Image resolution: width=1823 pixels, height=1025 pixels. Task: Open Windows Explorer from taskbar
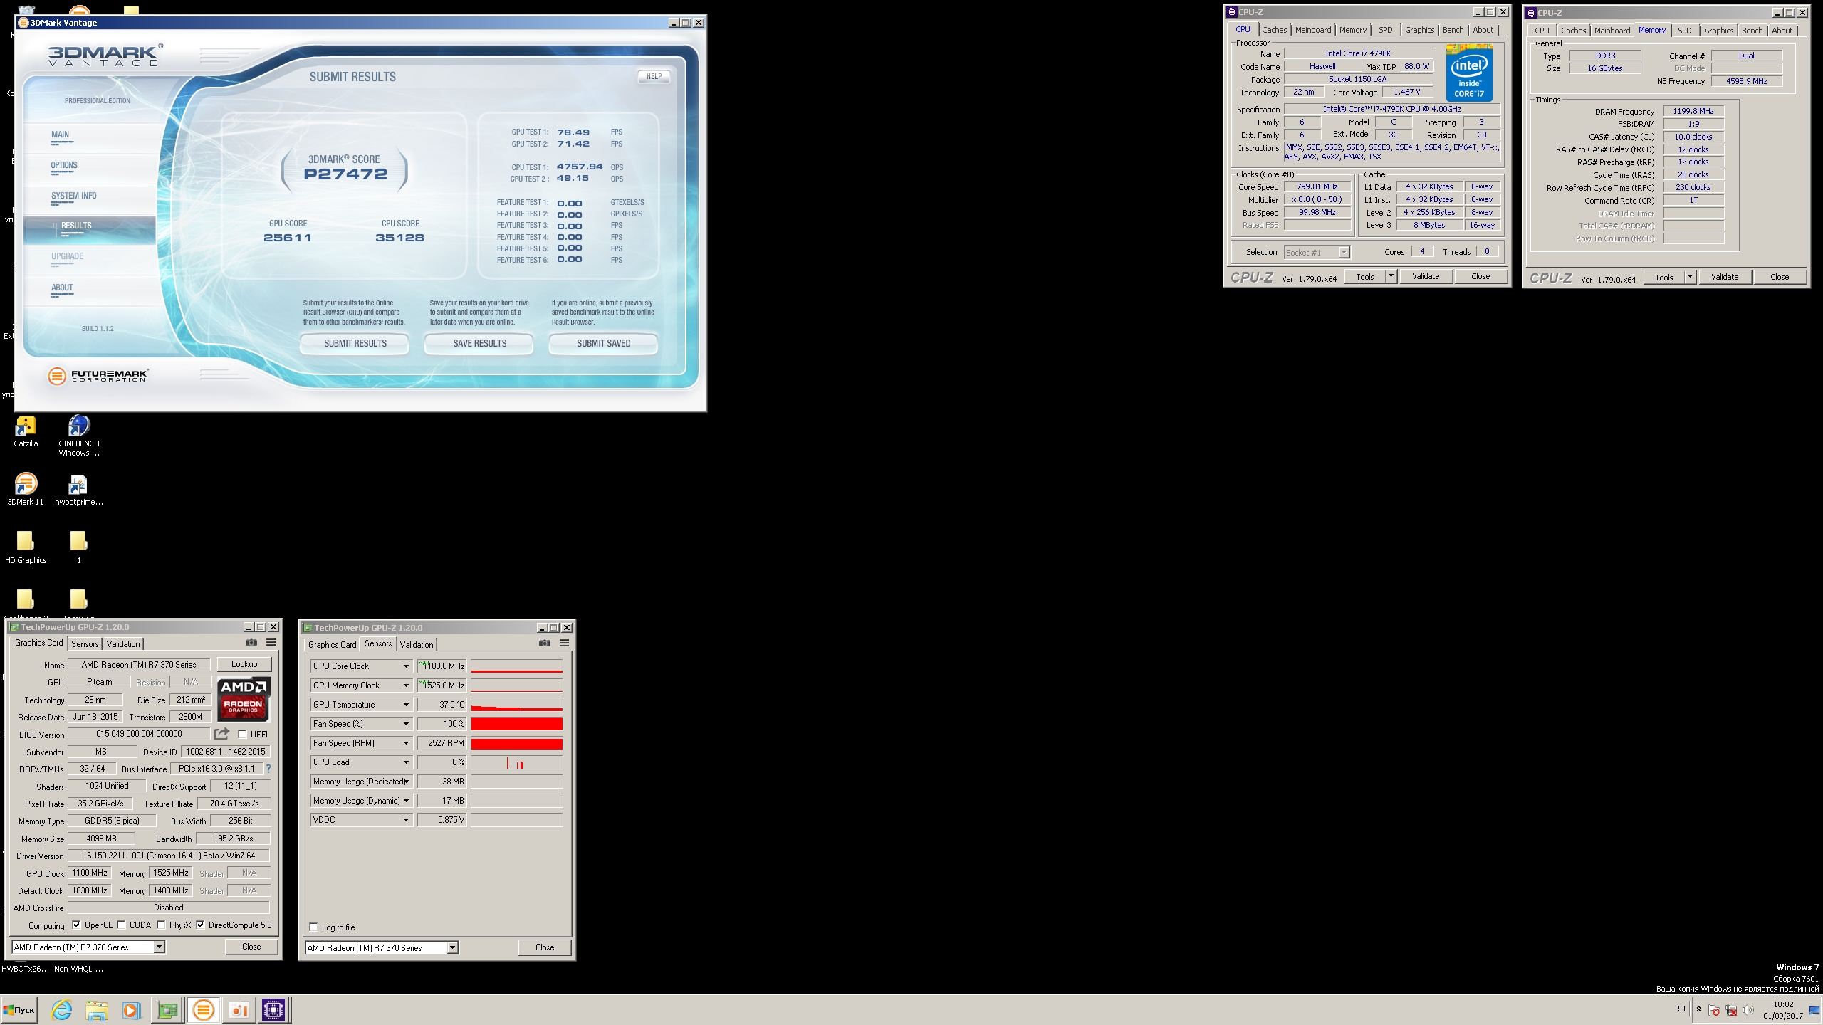[97, 1010]
